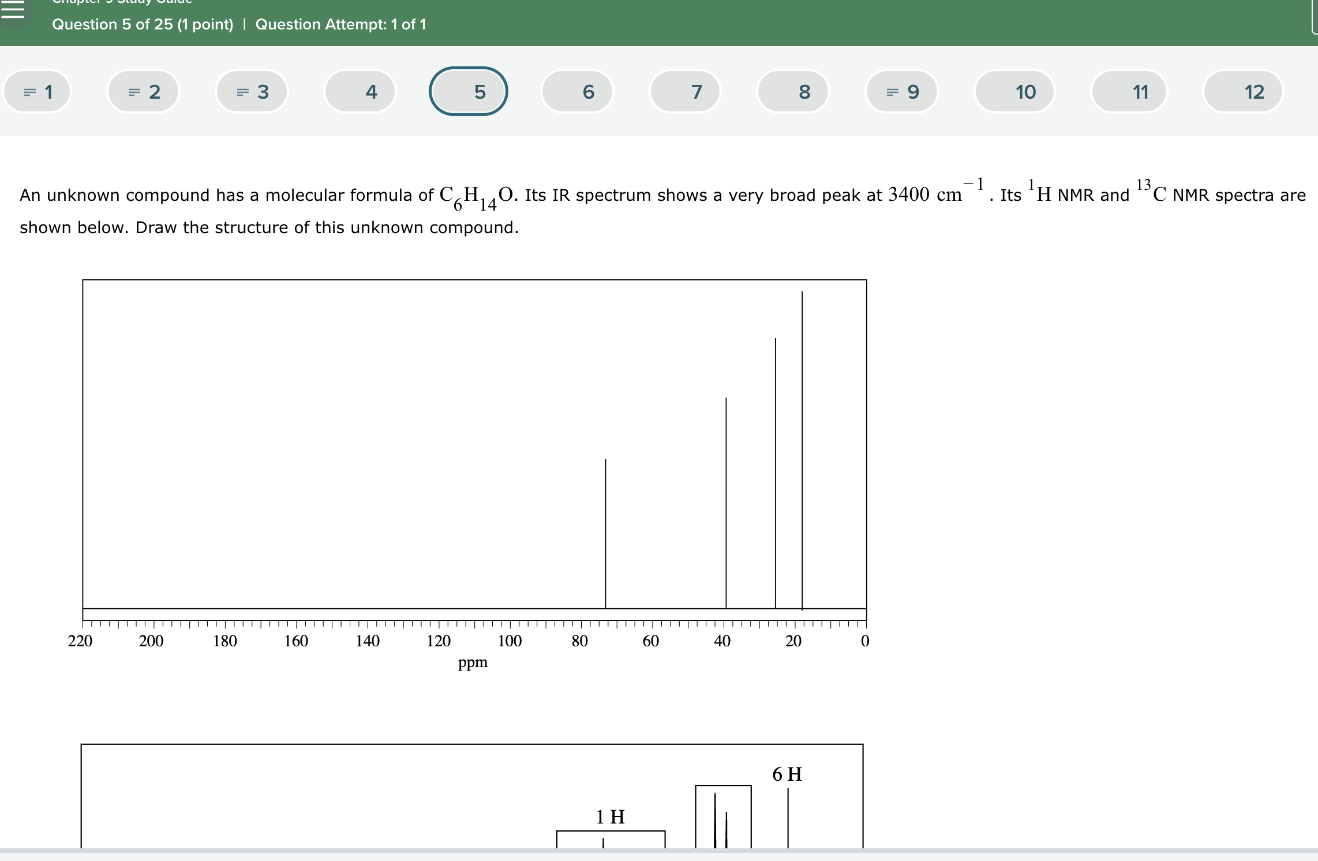1318x861 pixels.
Task: Click the molecular formula C6H14O text
Action: pos(477,197)
